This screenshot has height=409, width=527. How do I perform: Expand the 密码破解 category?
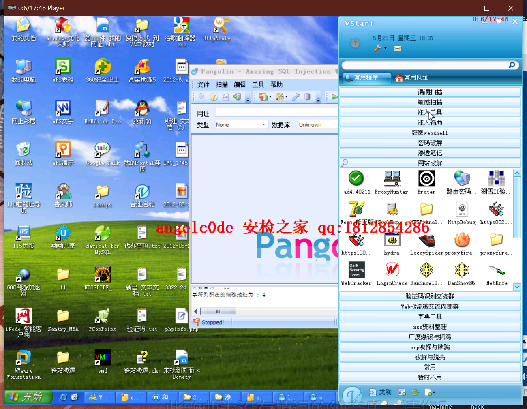tap(430, 143)
